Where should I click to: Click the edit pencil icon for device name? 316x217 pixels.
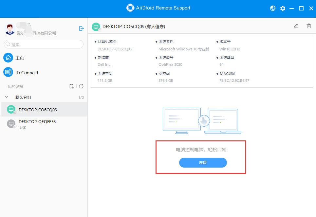(x=296, y=26)
